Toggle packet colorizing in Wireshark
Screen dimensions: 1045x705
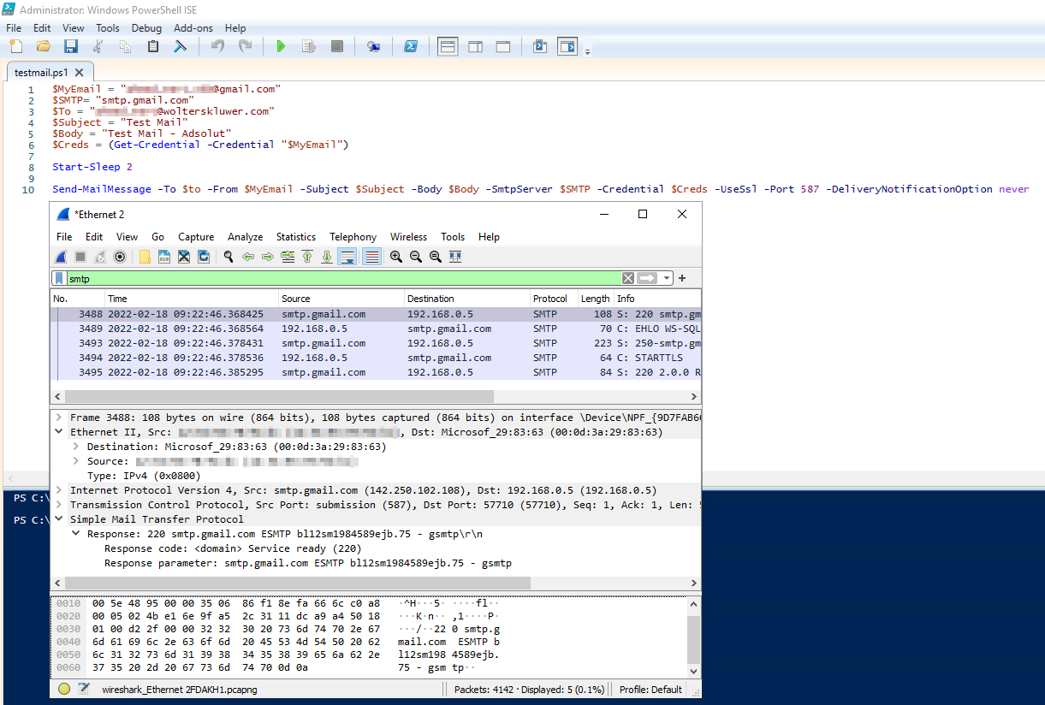(371, 257)
